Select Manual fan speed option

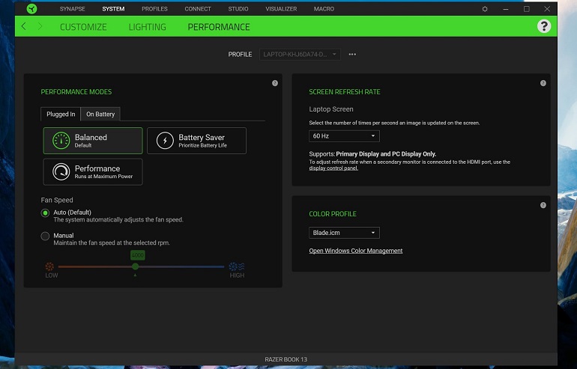[45, 236]
